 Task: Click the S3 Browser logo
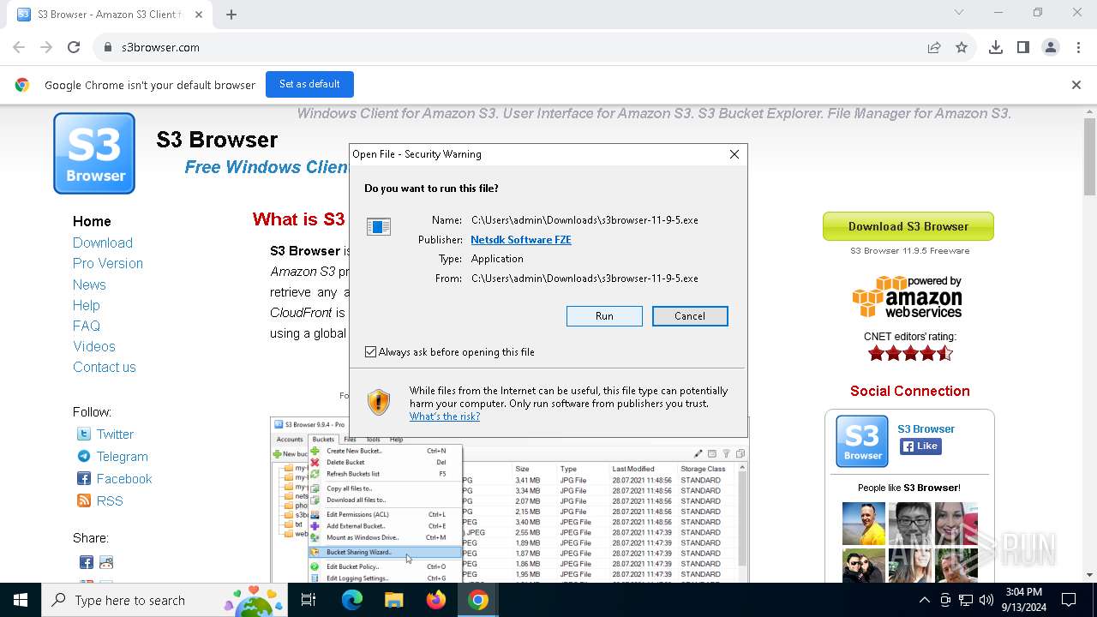(94, 153)
